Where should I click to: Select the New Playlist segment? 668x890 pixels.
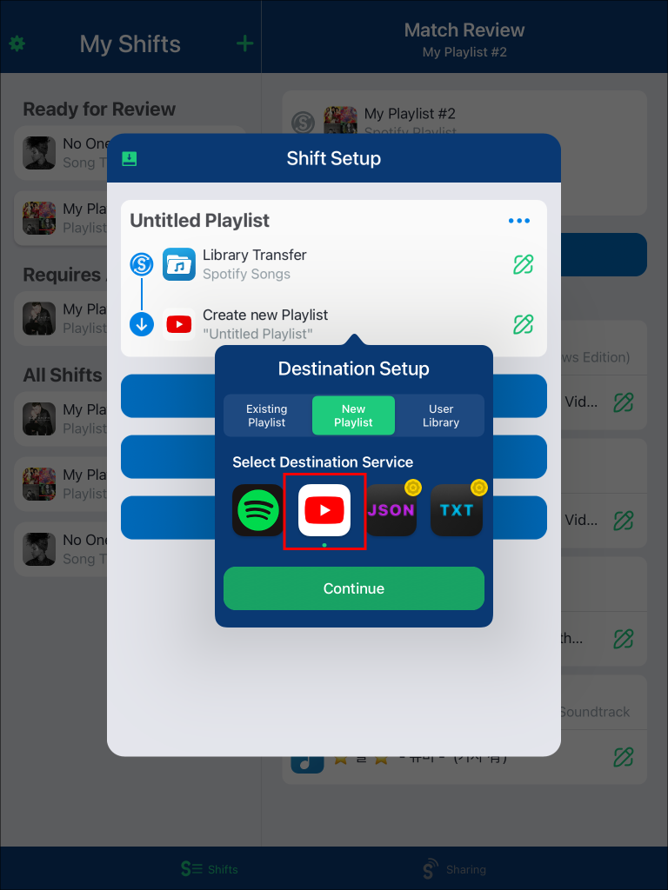click(x=353, y=415)
